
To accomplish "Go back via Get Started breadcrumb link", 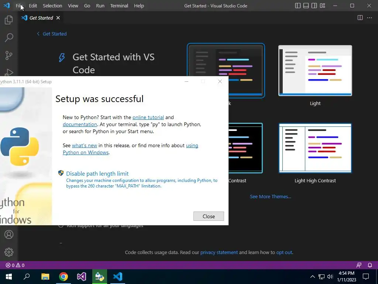I will click(52, 34).
